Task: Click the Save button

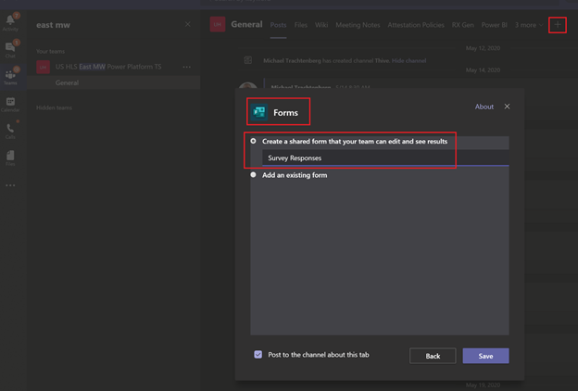Action: (486, 356)
